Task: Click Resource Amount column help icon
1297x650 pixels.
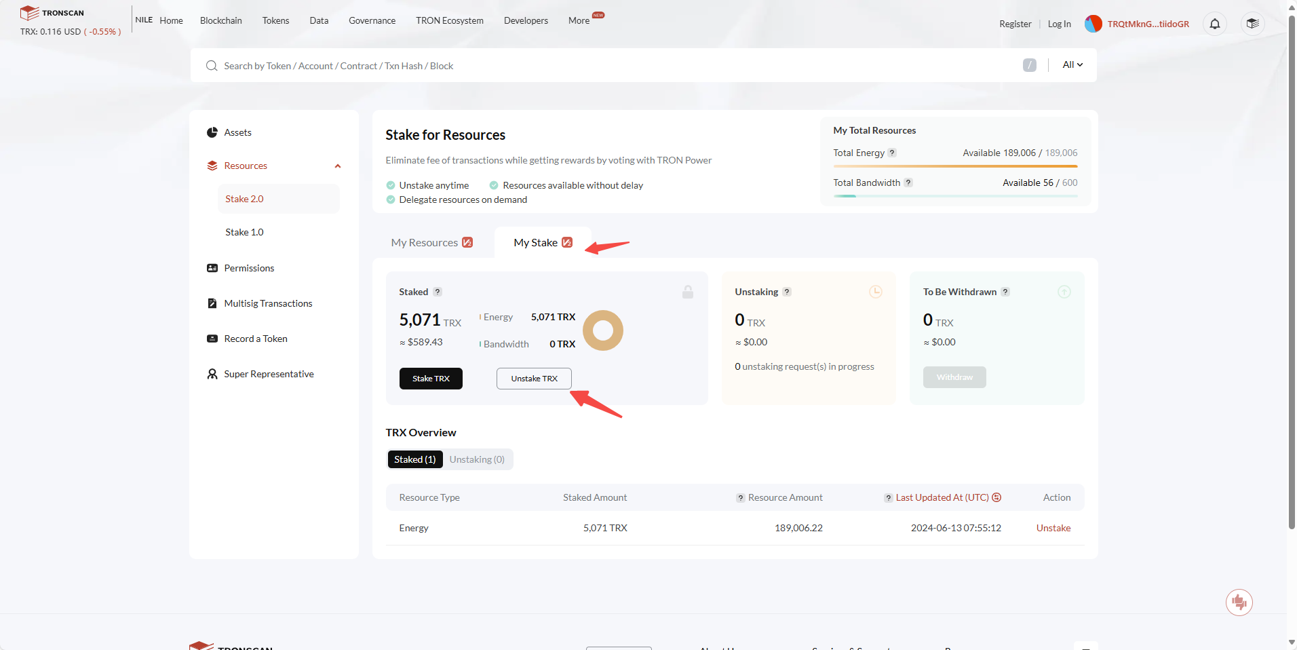Action: coord(741,498)
